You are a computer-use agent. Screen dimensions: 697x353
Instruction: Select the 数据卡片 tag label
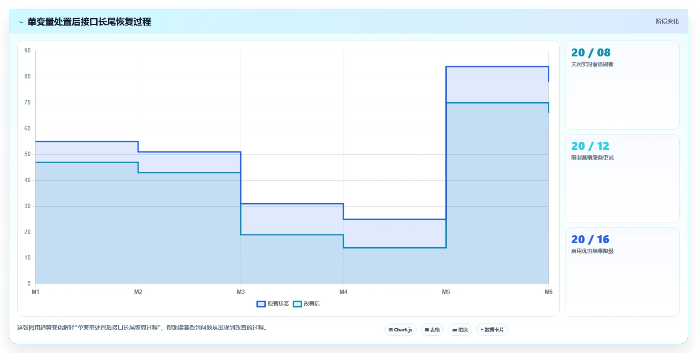[494, 330]
